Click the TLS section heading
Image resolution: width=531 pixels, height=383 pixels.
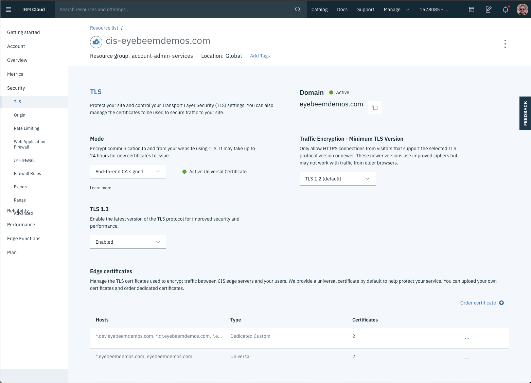[96, 92]
